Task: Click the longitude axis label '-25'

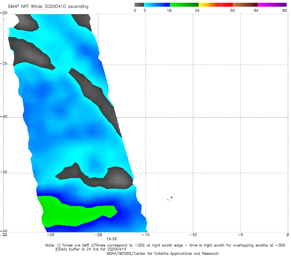Action: pyautogui.click(x=51, y=235)
